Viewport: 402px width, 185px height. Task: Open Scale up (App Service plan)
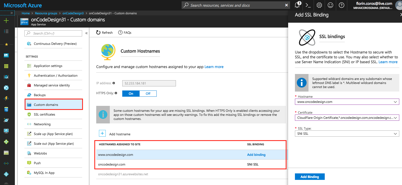point(53,134)
